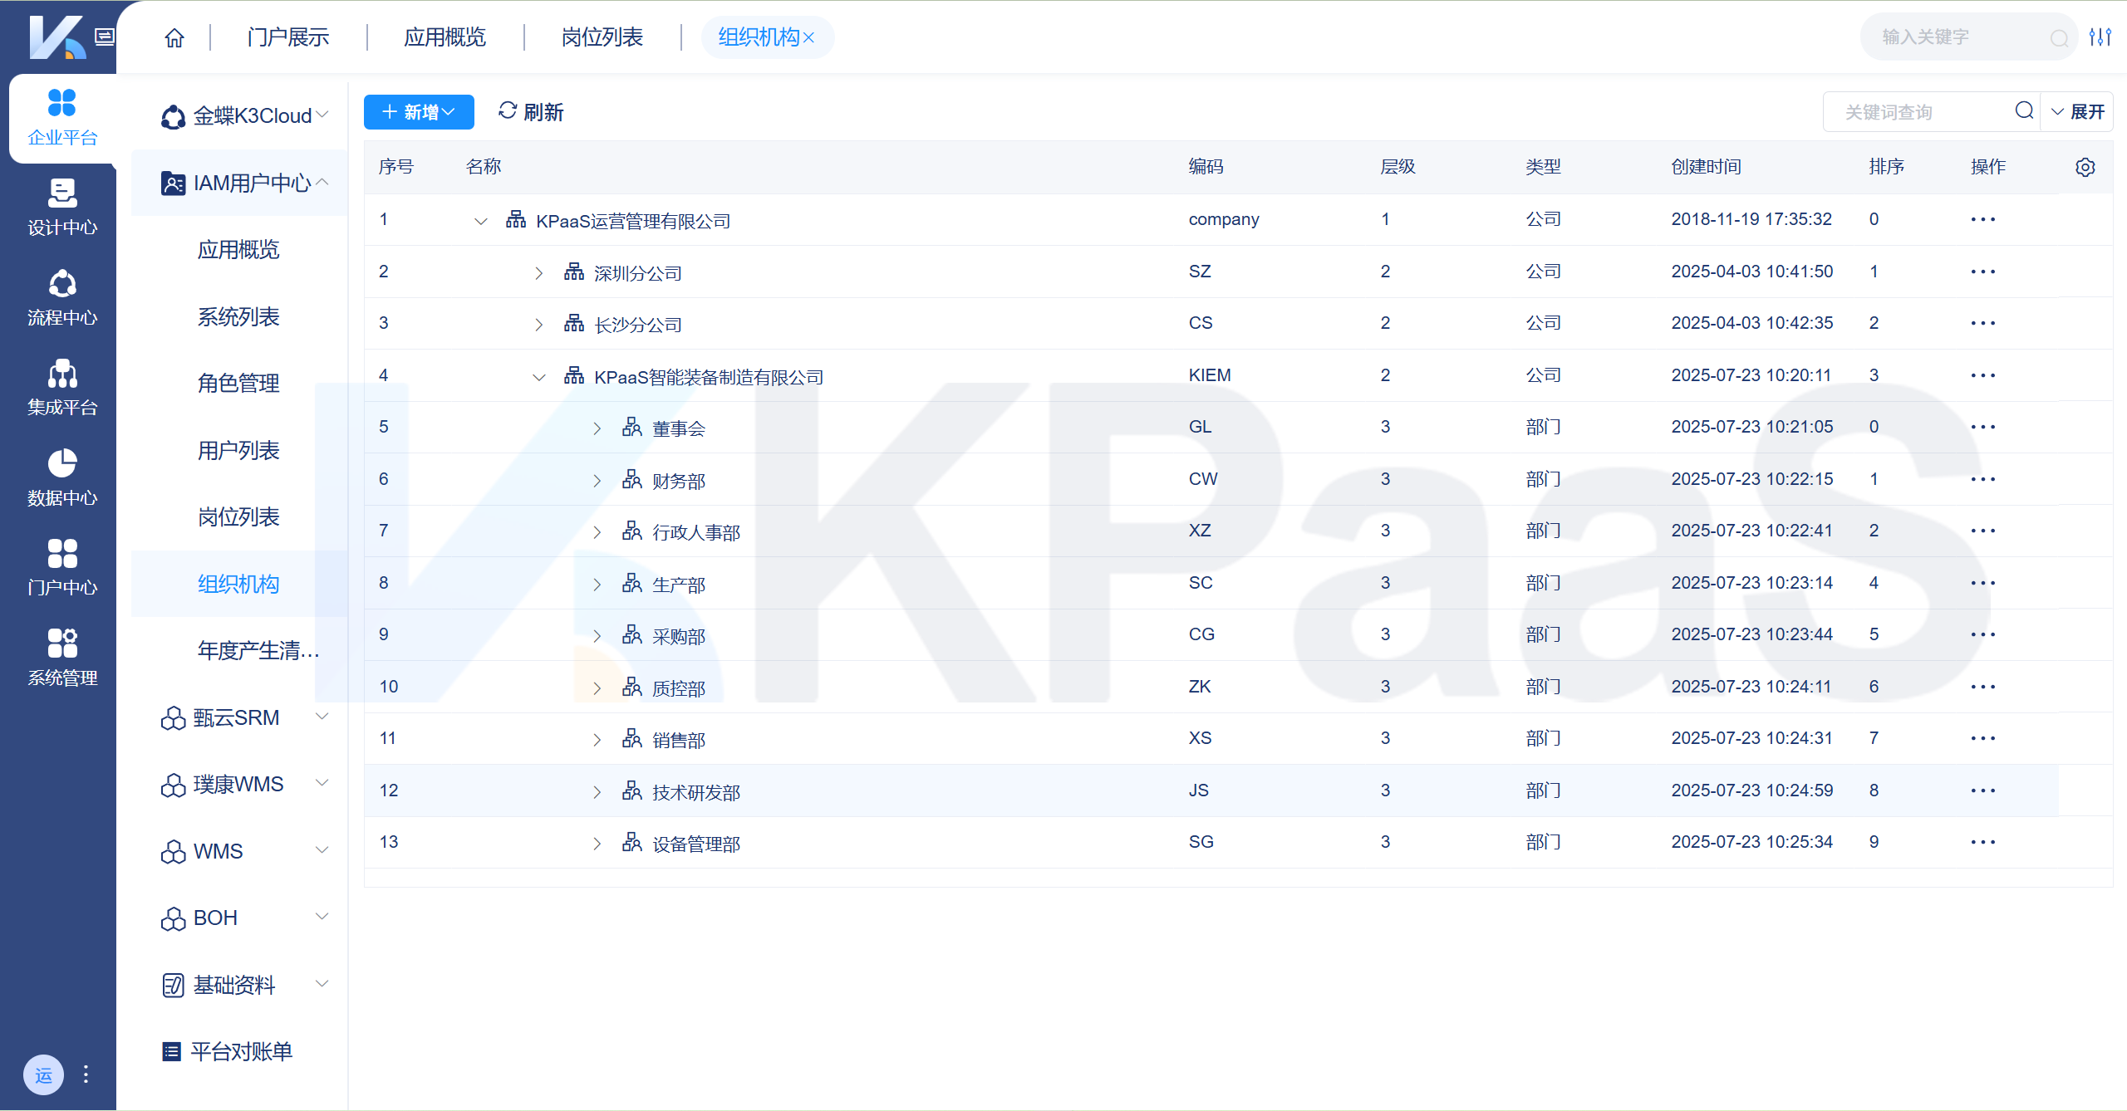Close the 组织机构 tab
Viewport: 2127px width, 1111px height.
pyautogui.click(x=809, y=38)
